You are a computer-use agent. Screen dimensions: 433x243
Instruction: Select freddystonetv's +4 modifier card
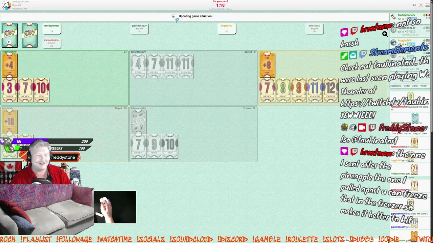point(9,66)
